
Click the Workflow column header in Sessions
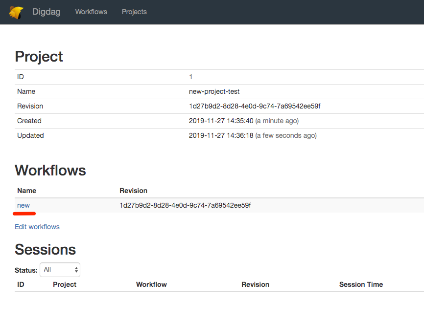coord(151,284)
